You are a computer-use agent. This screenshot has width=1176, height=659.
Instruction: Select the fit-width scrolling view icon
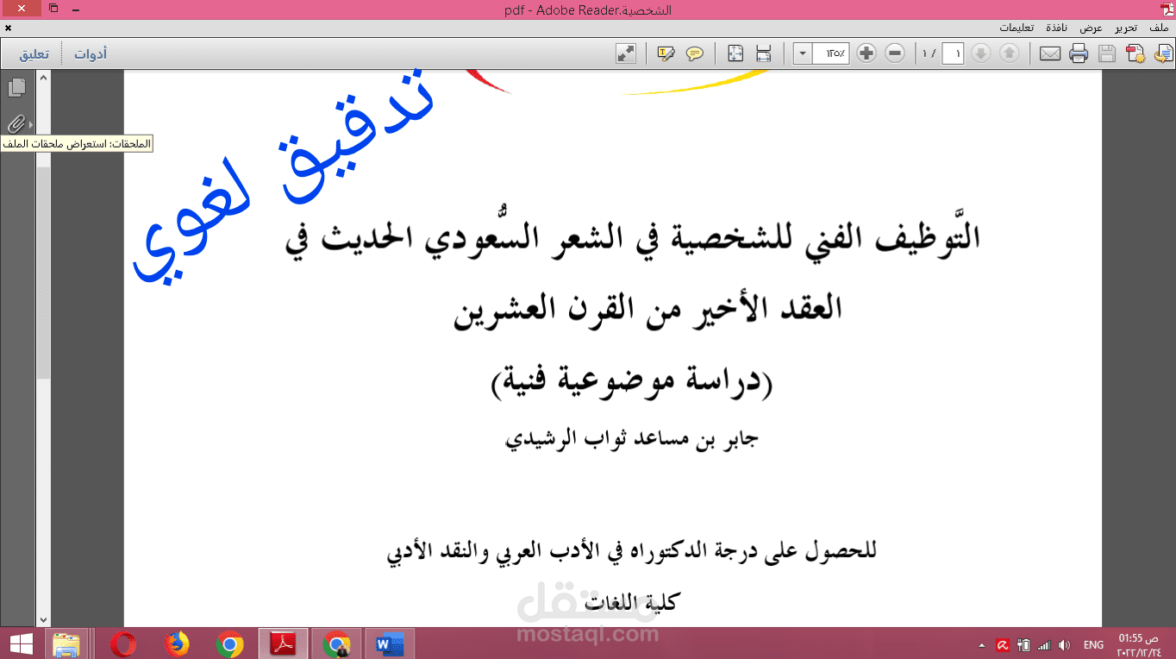pyautogui.click(x=763, y=53)
